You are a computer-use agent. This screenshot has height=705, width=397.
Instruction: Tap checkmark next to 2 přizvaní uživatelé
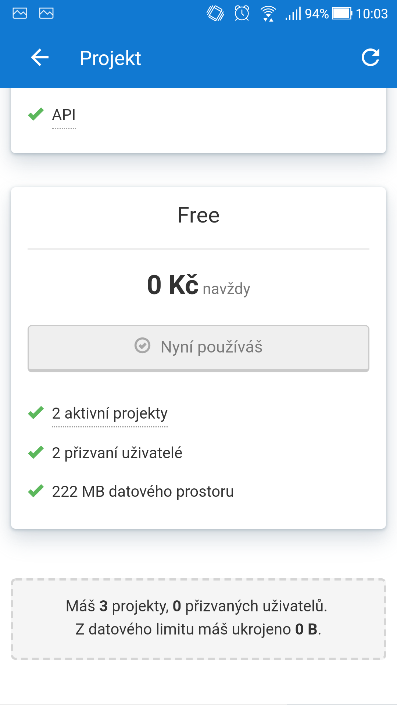[x=36, y=452]
